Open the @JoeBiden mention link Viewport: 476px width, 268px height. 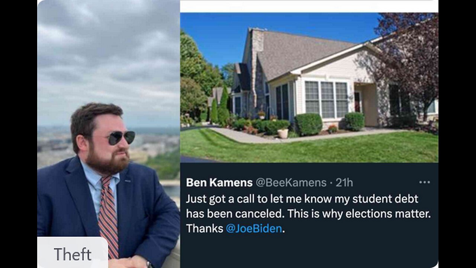[x=254, y=228]
